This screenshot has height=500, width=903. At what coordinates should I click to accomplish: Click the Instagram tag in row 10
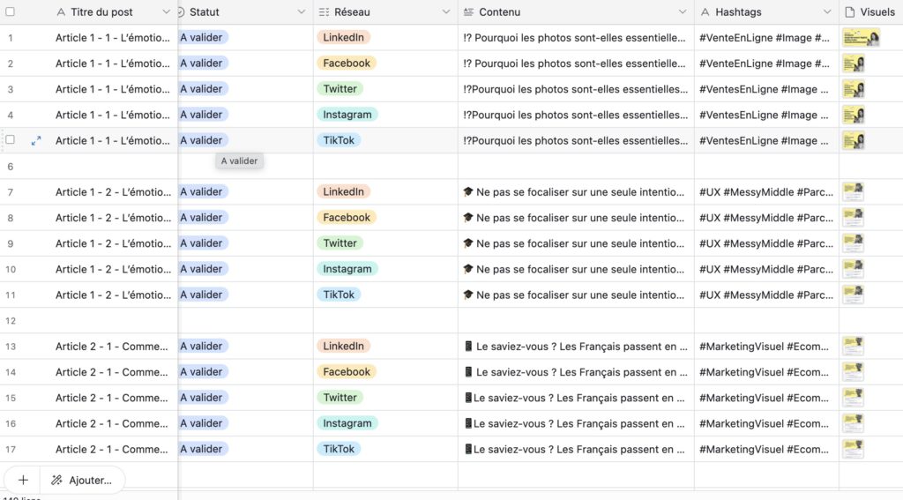(347, 269)
